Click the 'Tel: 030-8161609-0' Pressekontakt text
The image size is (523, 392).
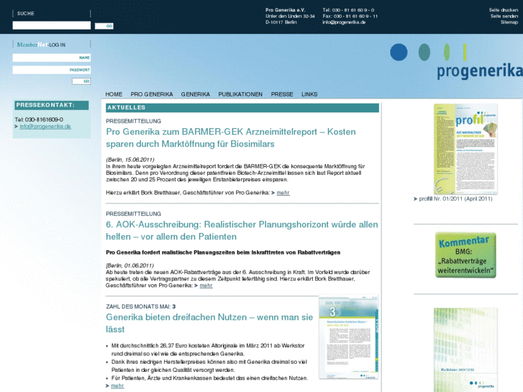[39, 119]
